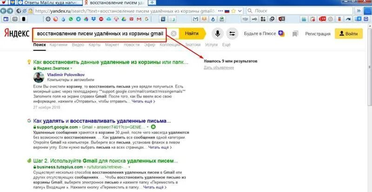Viewport: 372px width, 192px height.
Task: Click the globe bookmark icon in toolbar
Action: (48, 19)
